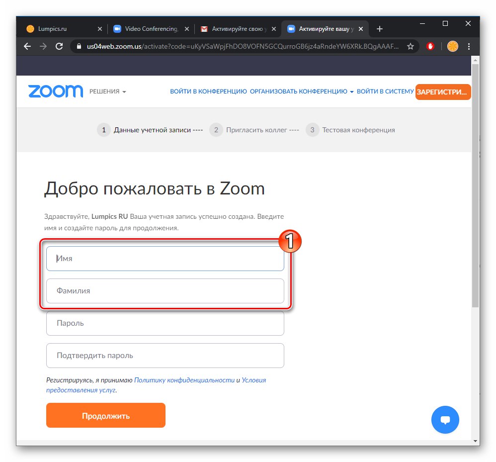Screen dimensions: 496x462
Task: Reload the page with the refresh icon
Action: pos(59,46)
